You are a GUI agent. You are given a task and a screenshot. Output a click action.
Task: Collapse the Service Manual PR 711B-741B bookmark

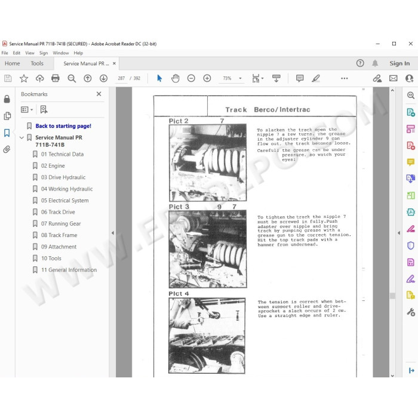click(21, 138)
